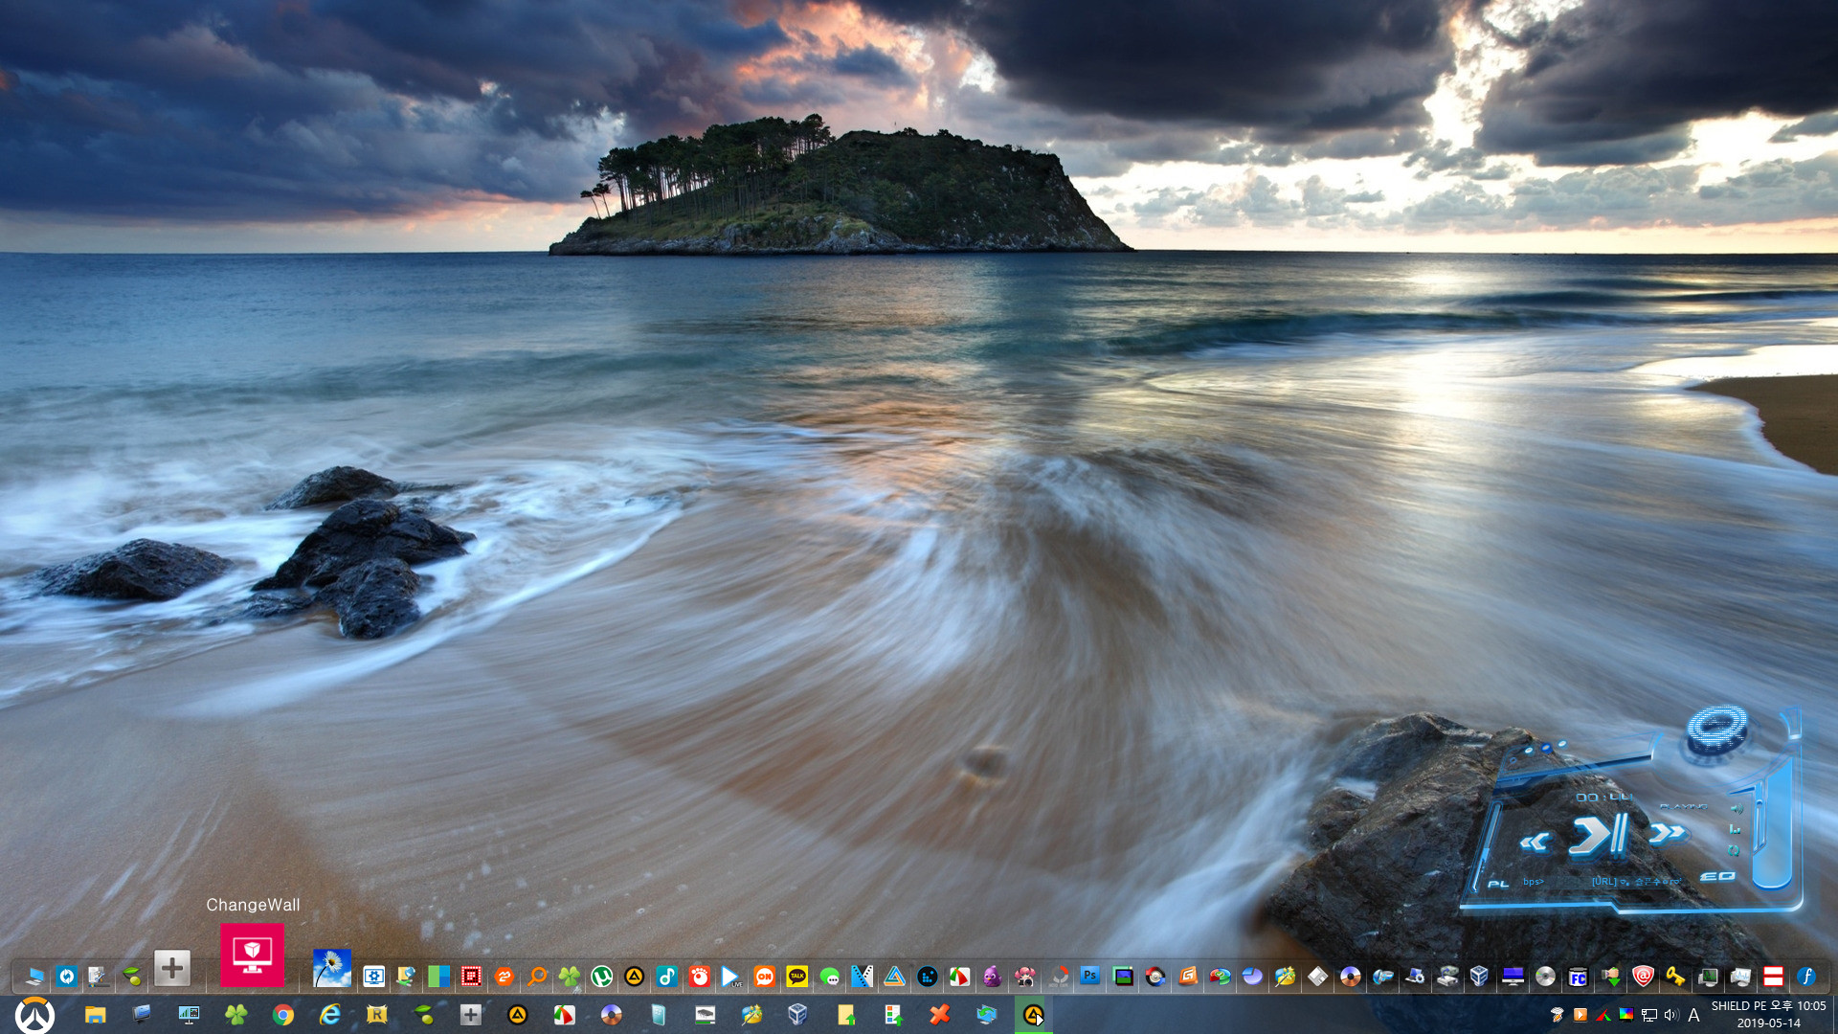This screenshot has width=1838, height=1034.
Task: Launch ChangeWall from the dock
Action: [x=252, y=955]
